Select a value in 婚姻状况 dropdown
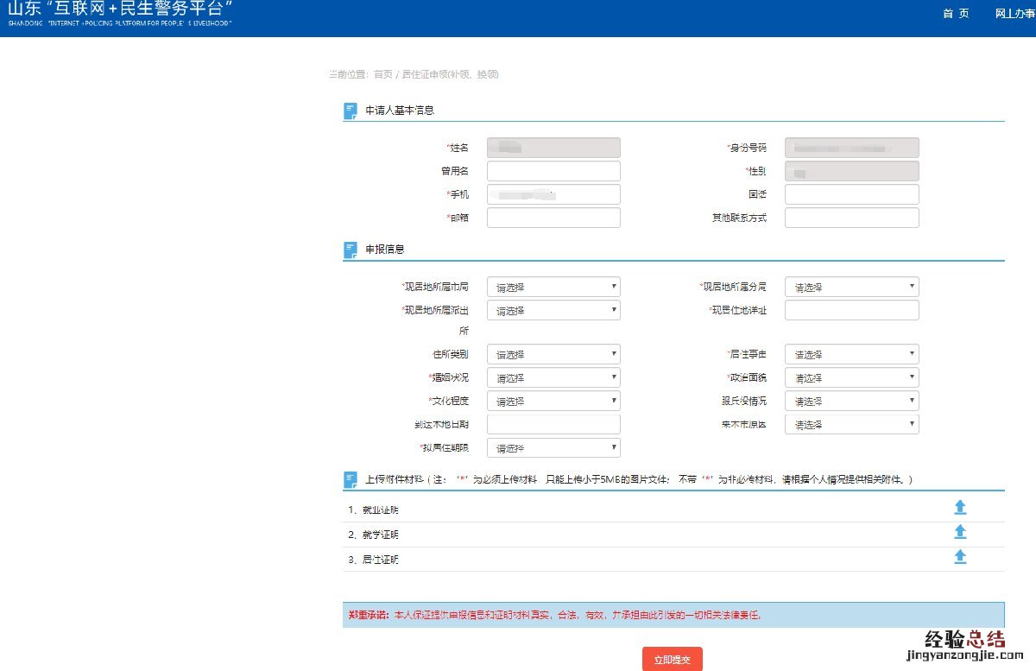 point(553,377)
